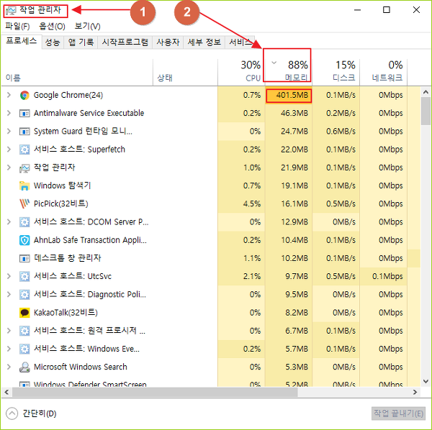Click the DCOM Server service host icon
Screen dimensions: 432x430
pyautogui.click(x=24, y=222)
